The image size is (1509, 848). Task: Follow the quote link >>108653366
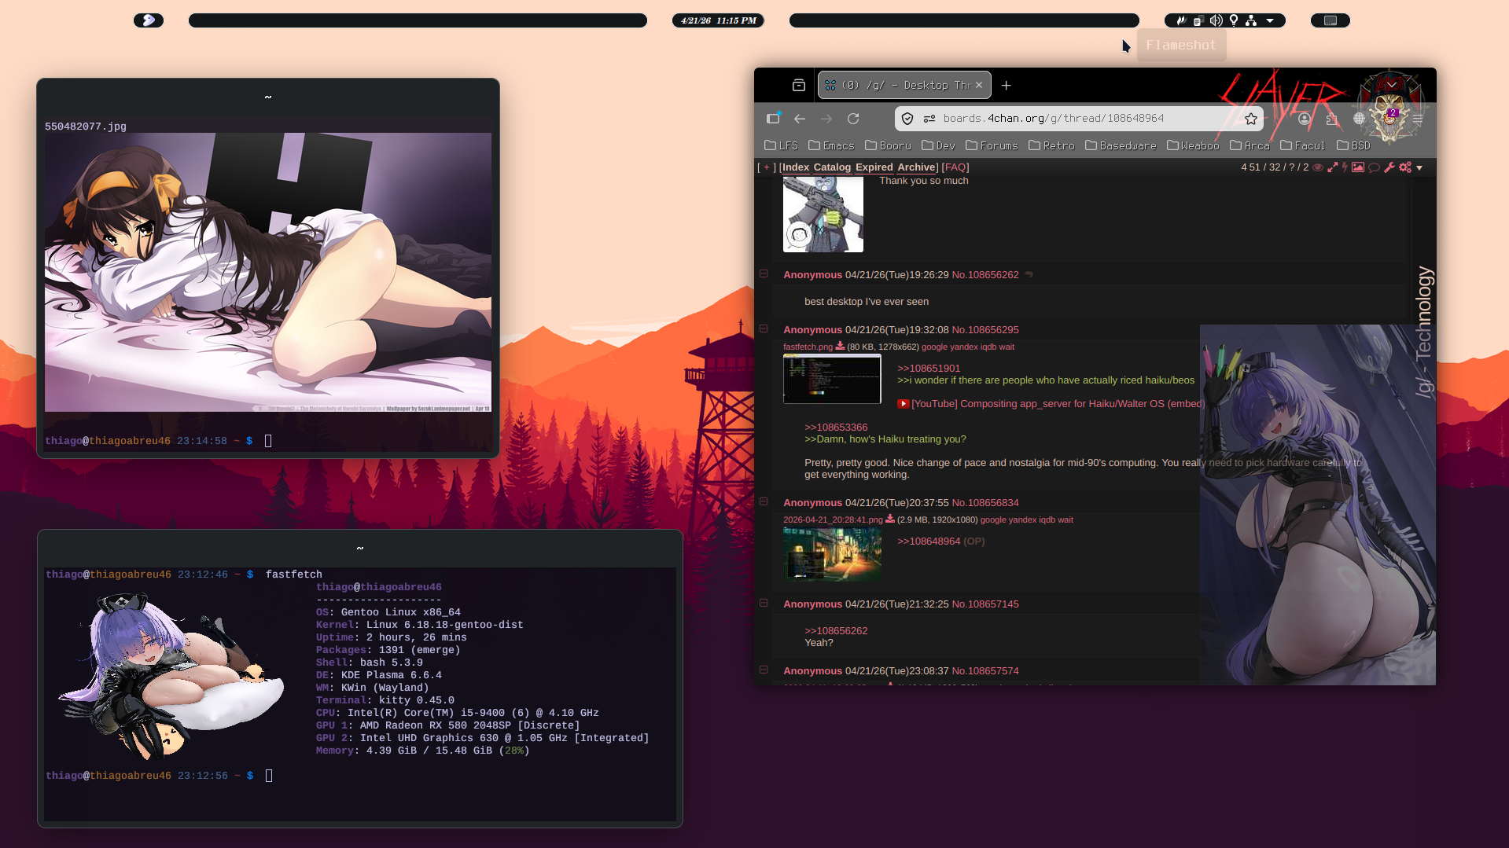836,428
